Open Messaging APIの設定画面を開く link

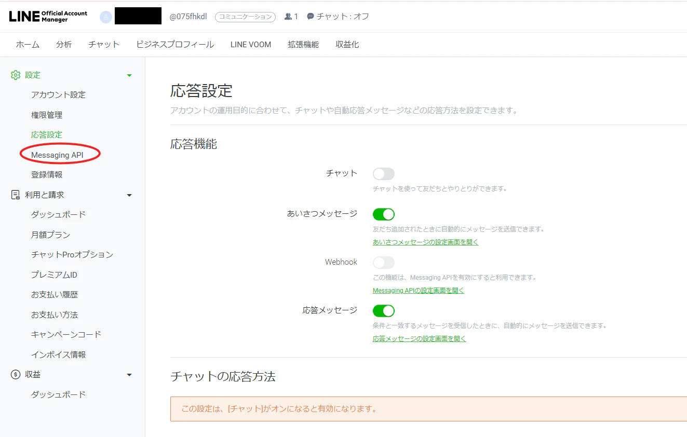click(x=419, y=291)
